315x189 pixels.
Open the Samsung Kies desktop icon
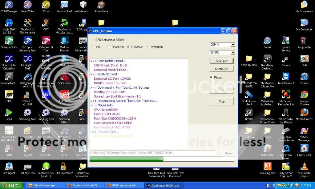(267, 167)
